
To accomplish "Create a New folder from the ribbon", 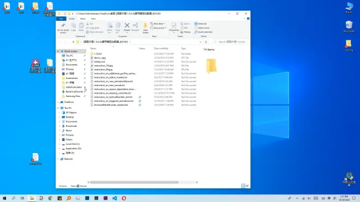I will [145, 28].
